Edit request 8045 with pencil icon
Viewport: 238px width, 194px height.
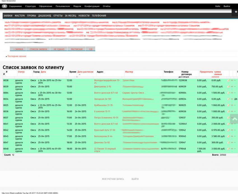click(x=228, y=136)
